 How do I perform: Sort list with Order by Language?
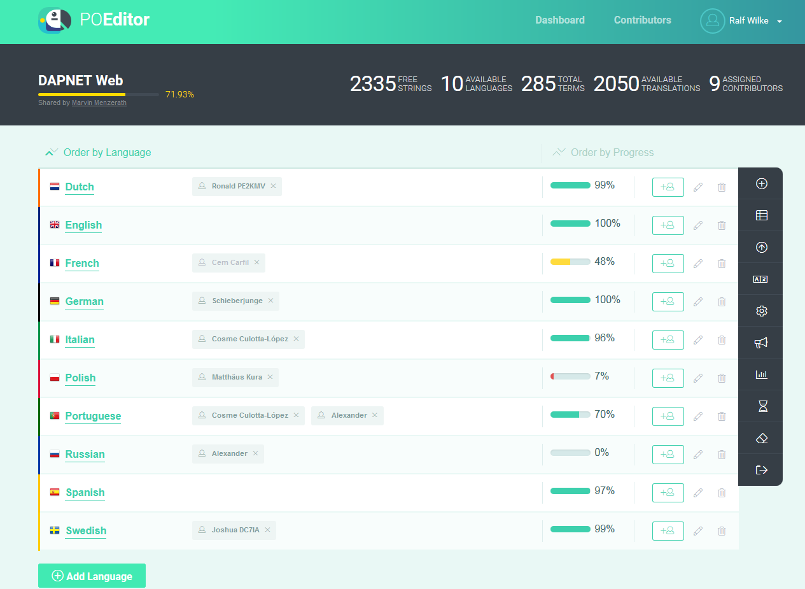pyautogui.click(x=99, y=153)
